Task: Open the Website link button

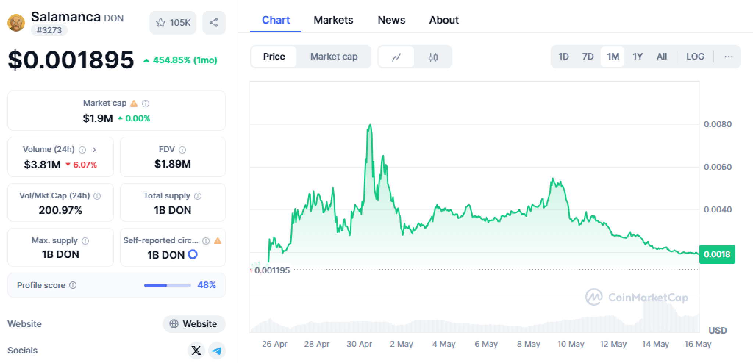Action: pyautogui.click(x=194, y=324)
